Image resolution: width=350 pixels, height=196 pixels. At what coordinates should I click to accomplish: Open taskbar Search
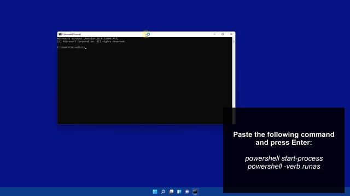(x=163, y=192)
